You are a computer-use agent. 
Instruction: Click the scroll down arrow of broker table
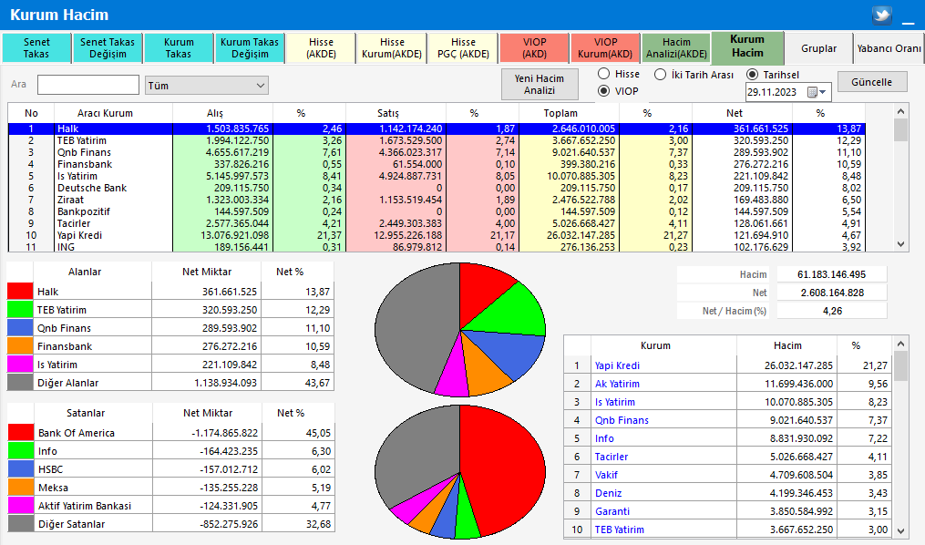pyautogui.click(x=900, y=243)
